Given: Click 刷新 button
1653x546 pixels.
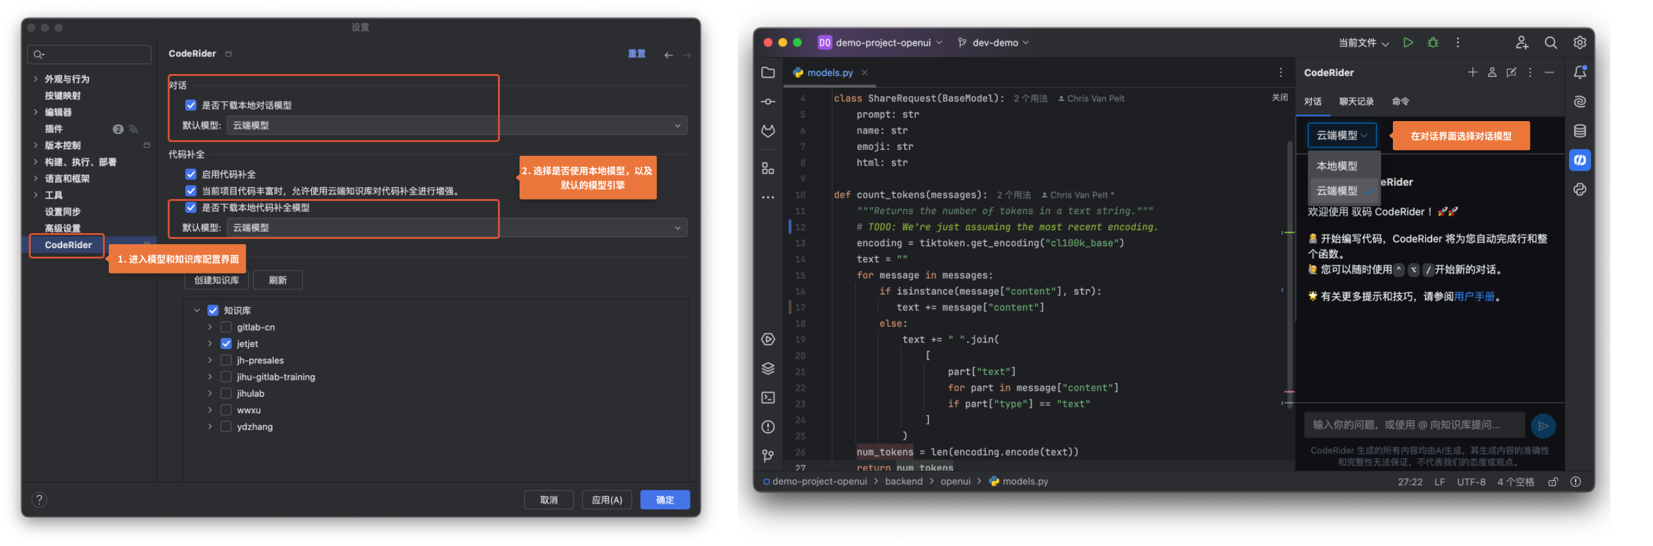Looking at the screenshot, I should click(278, 280).
